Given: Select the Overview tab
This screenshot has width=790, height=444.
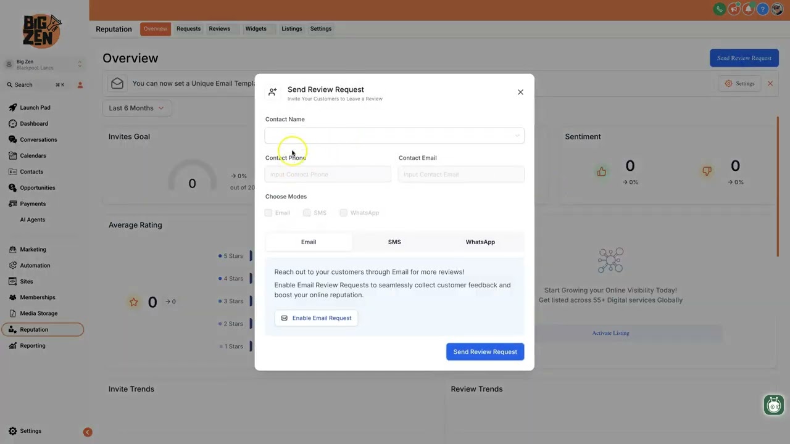Looking at the screenshot, I should pos(156,29).
